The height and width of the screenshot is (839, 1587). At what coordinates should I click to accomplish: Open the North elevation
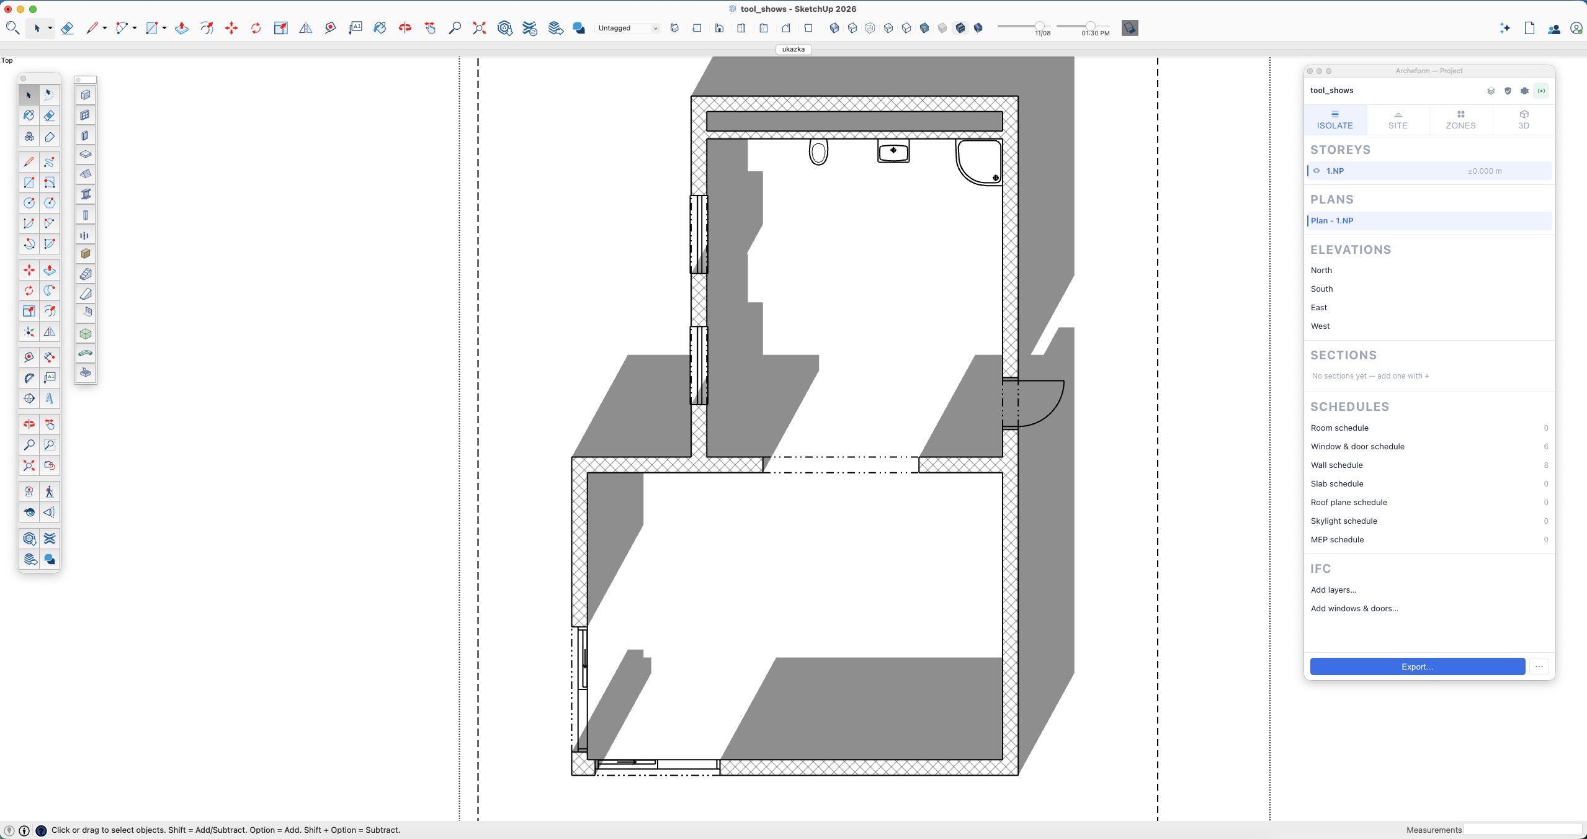pyautogui.click(x=1321, y=270)
